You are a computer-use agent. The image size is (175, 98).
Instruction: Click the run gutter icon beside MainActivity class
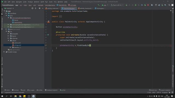[x=48, y=22]
